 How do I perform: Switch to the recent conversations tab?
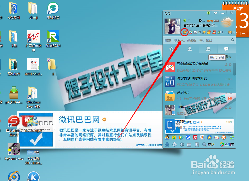pos(226,49)
